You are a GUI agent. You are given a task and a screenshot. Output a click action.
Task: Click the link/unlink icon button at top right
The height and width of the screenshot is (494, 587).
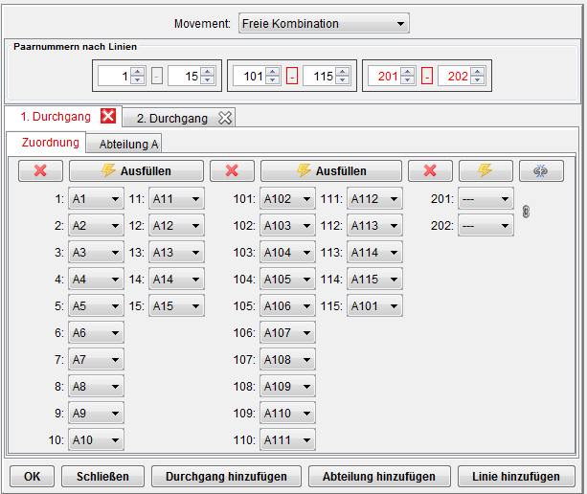click(541, 170)
